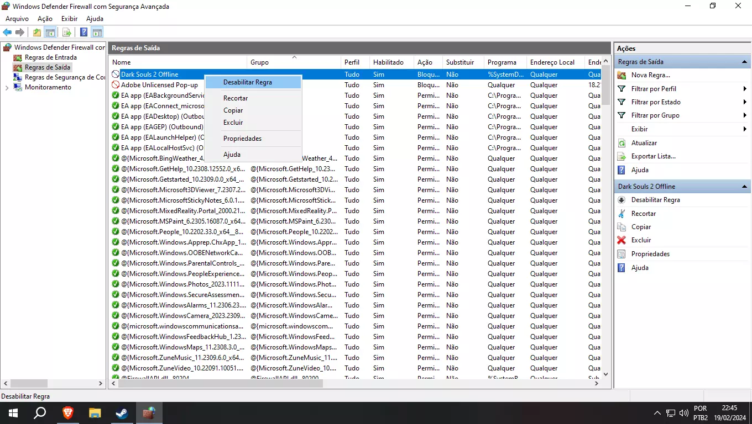Click the red Excluir X icon in Ações

point(622,240)
